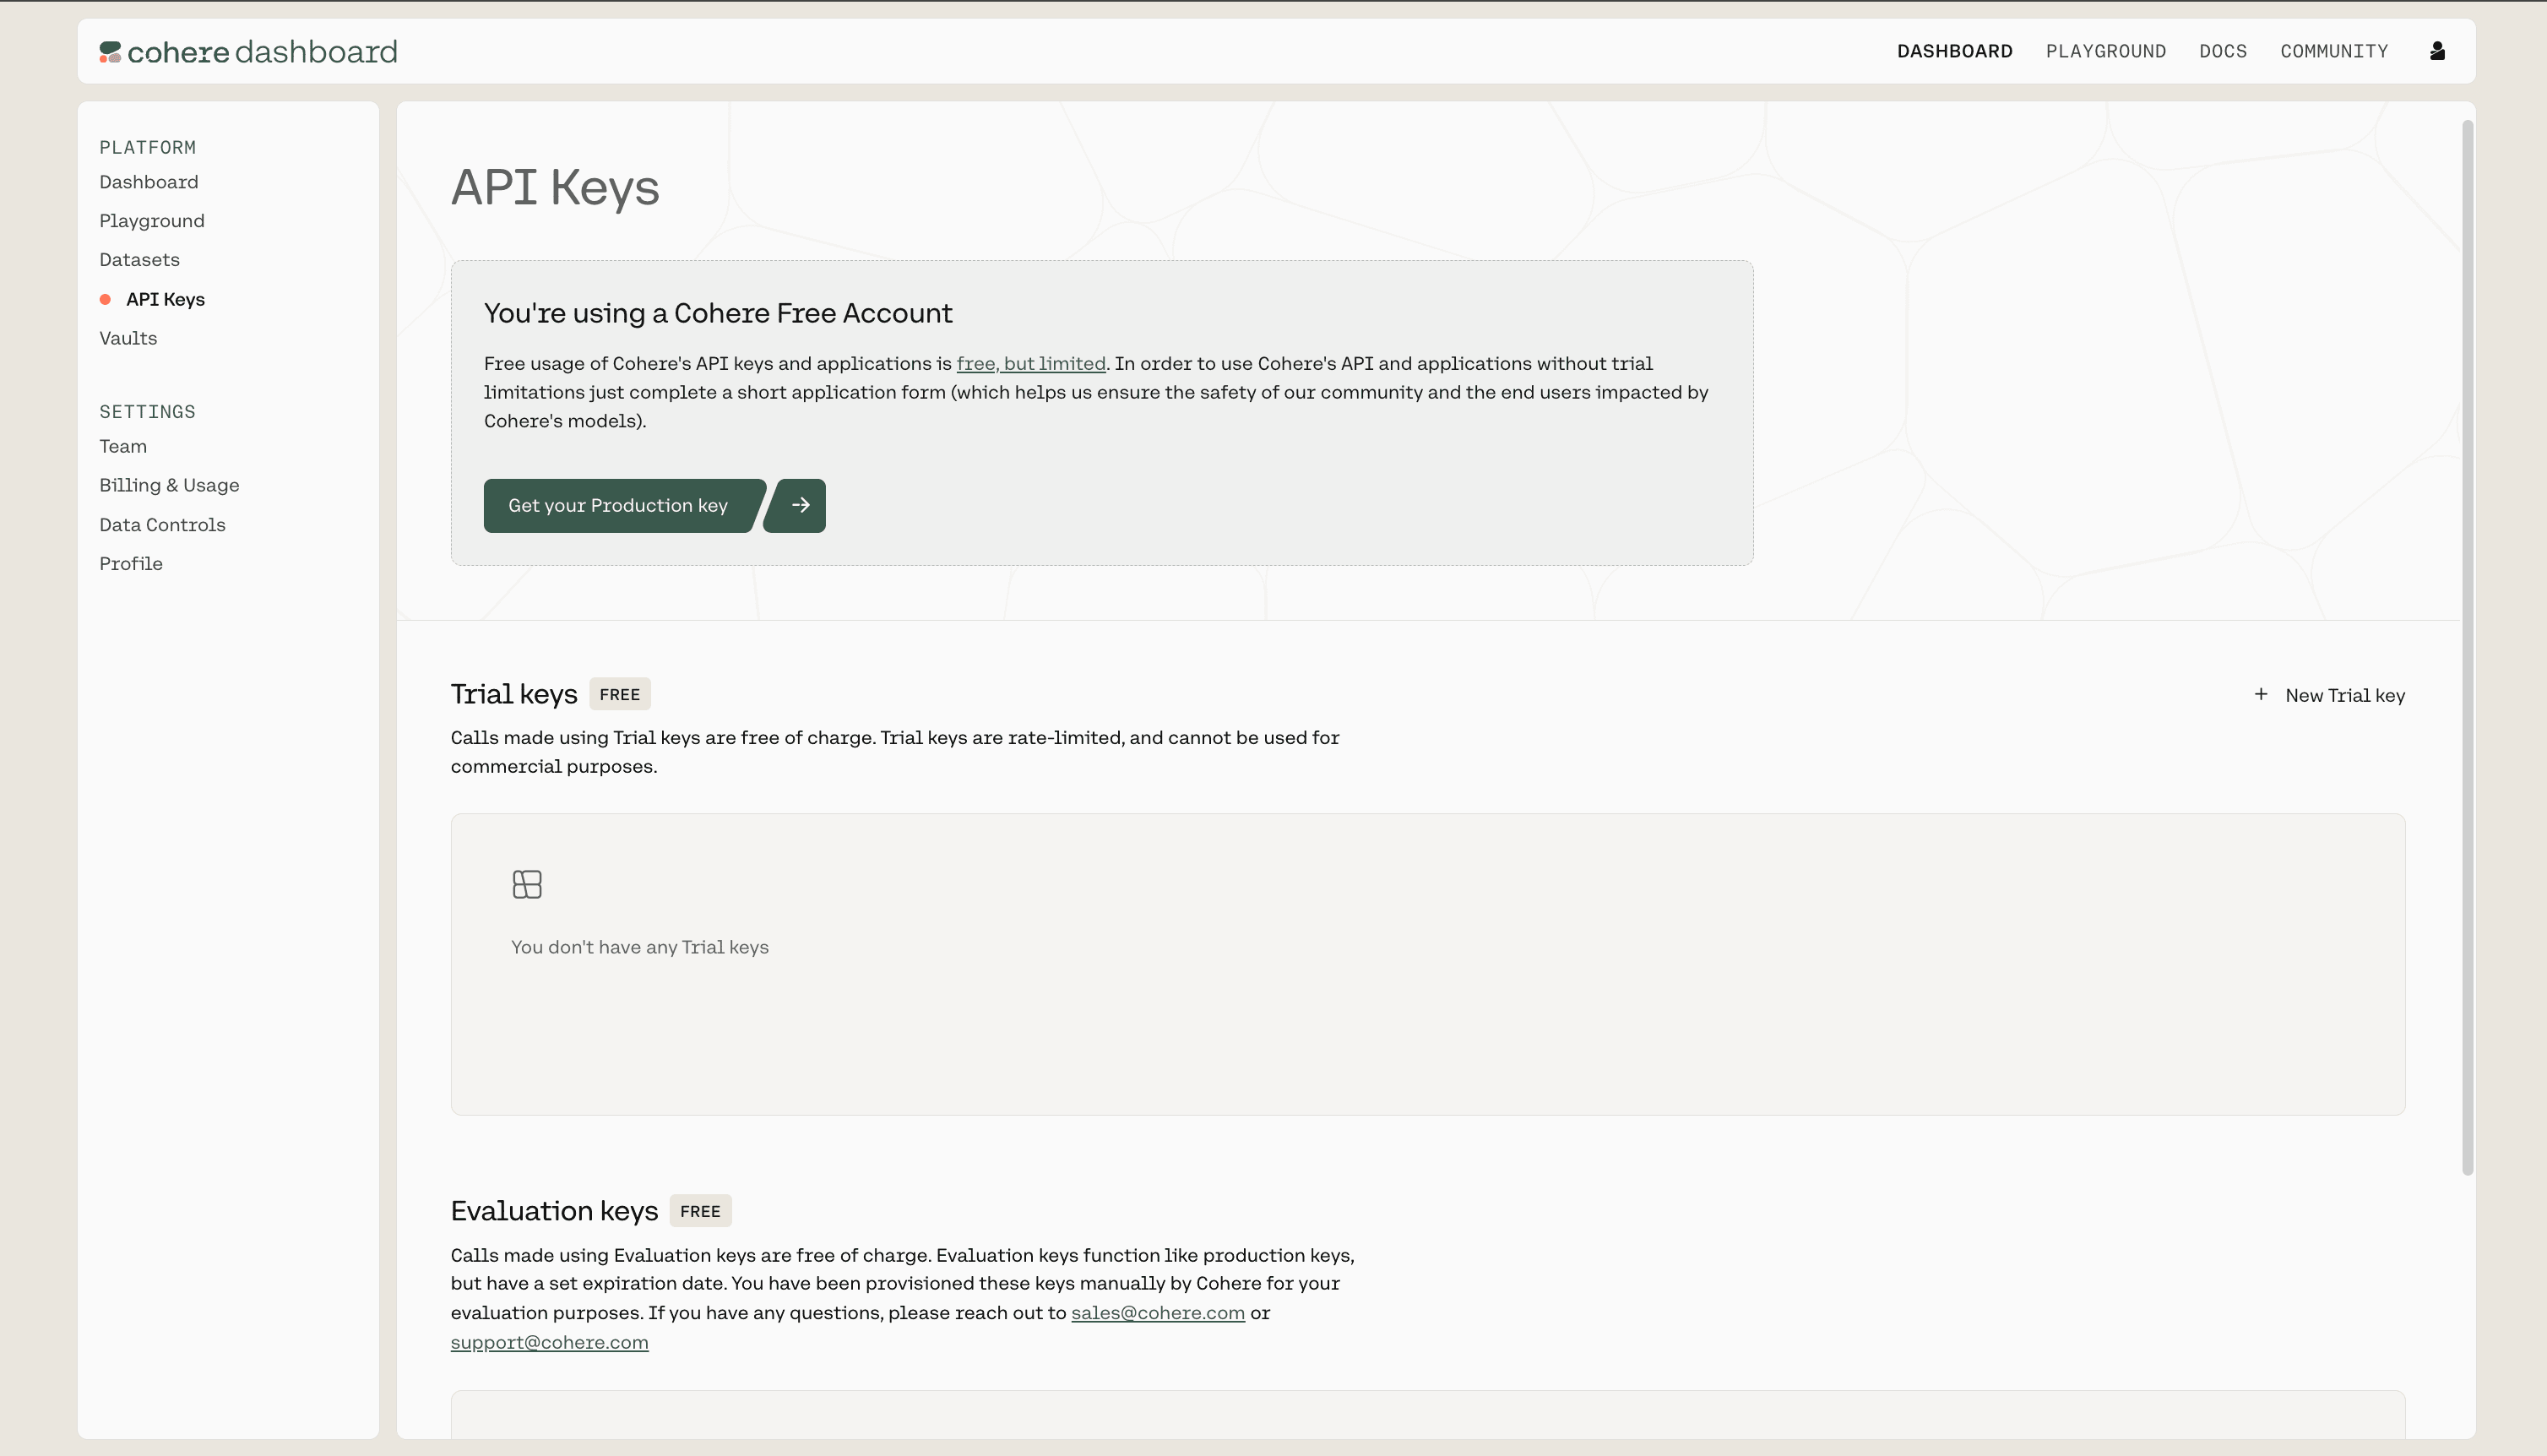The image size is (2547, 1456).
Task: Click the vertical page scrollbar
Action: (2467, 648)
